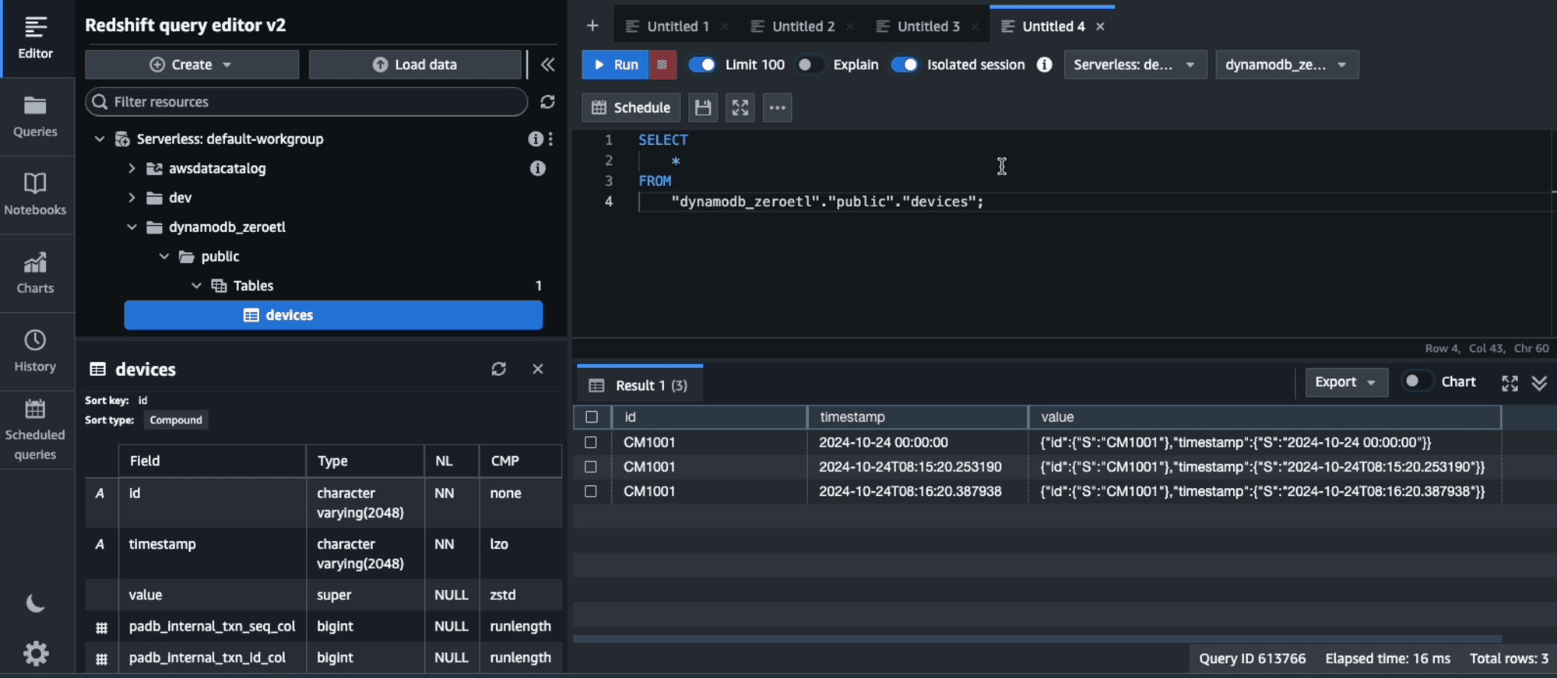Open the Serverless workgroup dropdown
The width and height of the screenshot is (1557, 678).
[x=1135, y=65]
